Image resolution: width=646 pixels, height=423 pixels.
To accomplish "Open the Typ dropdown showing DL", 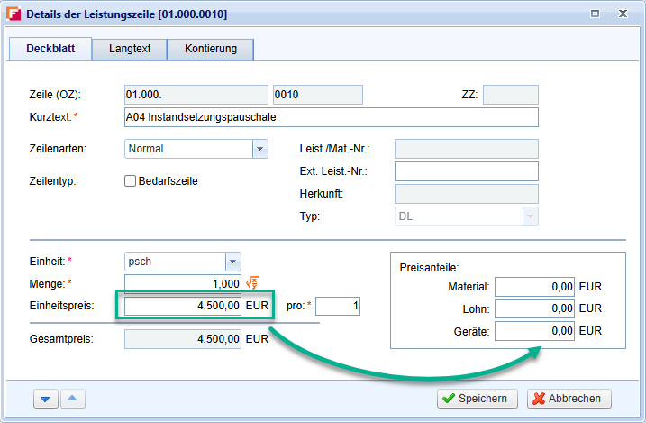I will [530, 216].
